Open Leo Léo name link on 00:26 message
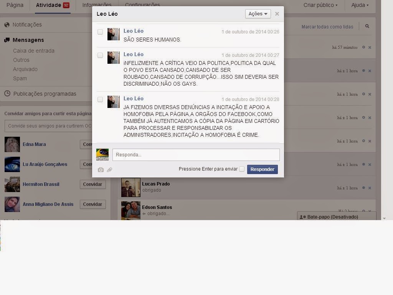Screen dimensions: 393x295 click(x=133, y=31)
